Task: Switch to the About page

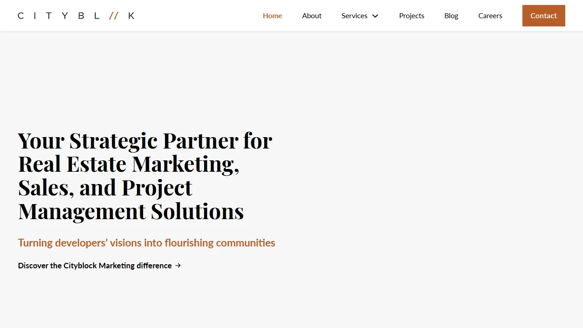Action: point(312,15)
